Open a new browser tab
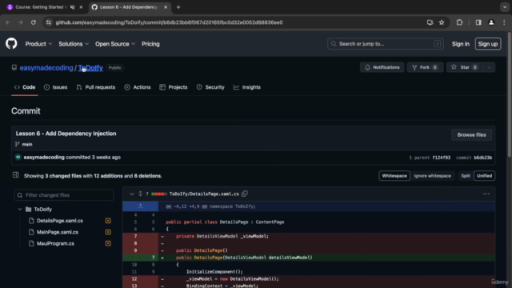 click(x=178, y=7)
